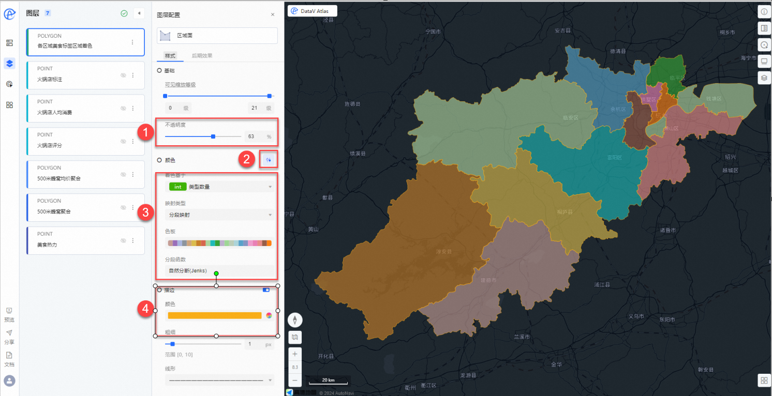Toggle the 描边 stroke switch

[x=266, y=290]
